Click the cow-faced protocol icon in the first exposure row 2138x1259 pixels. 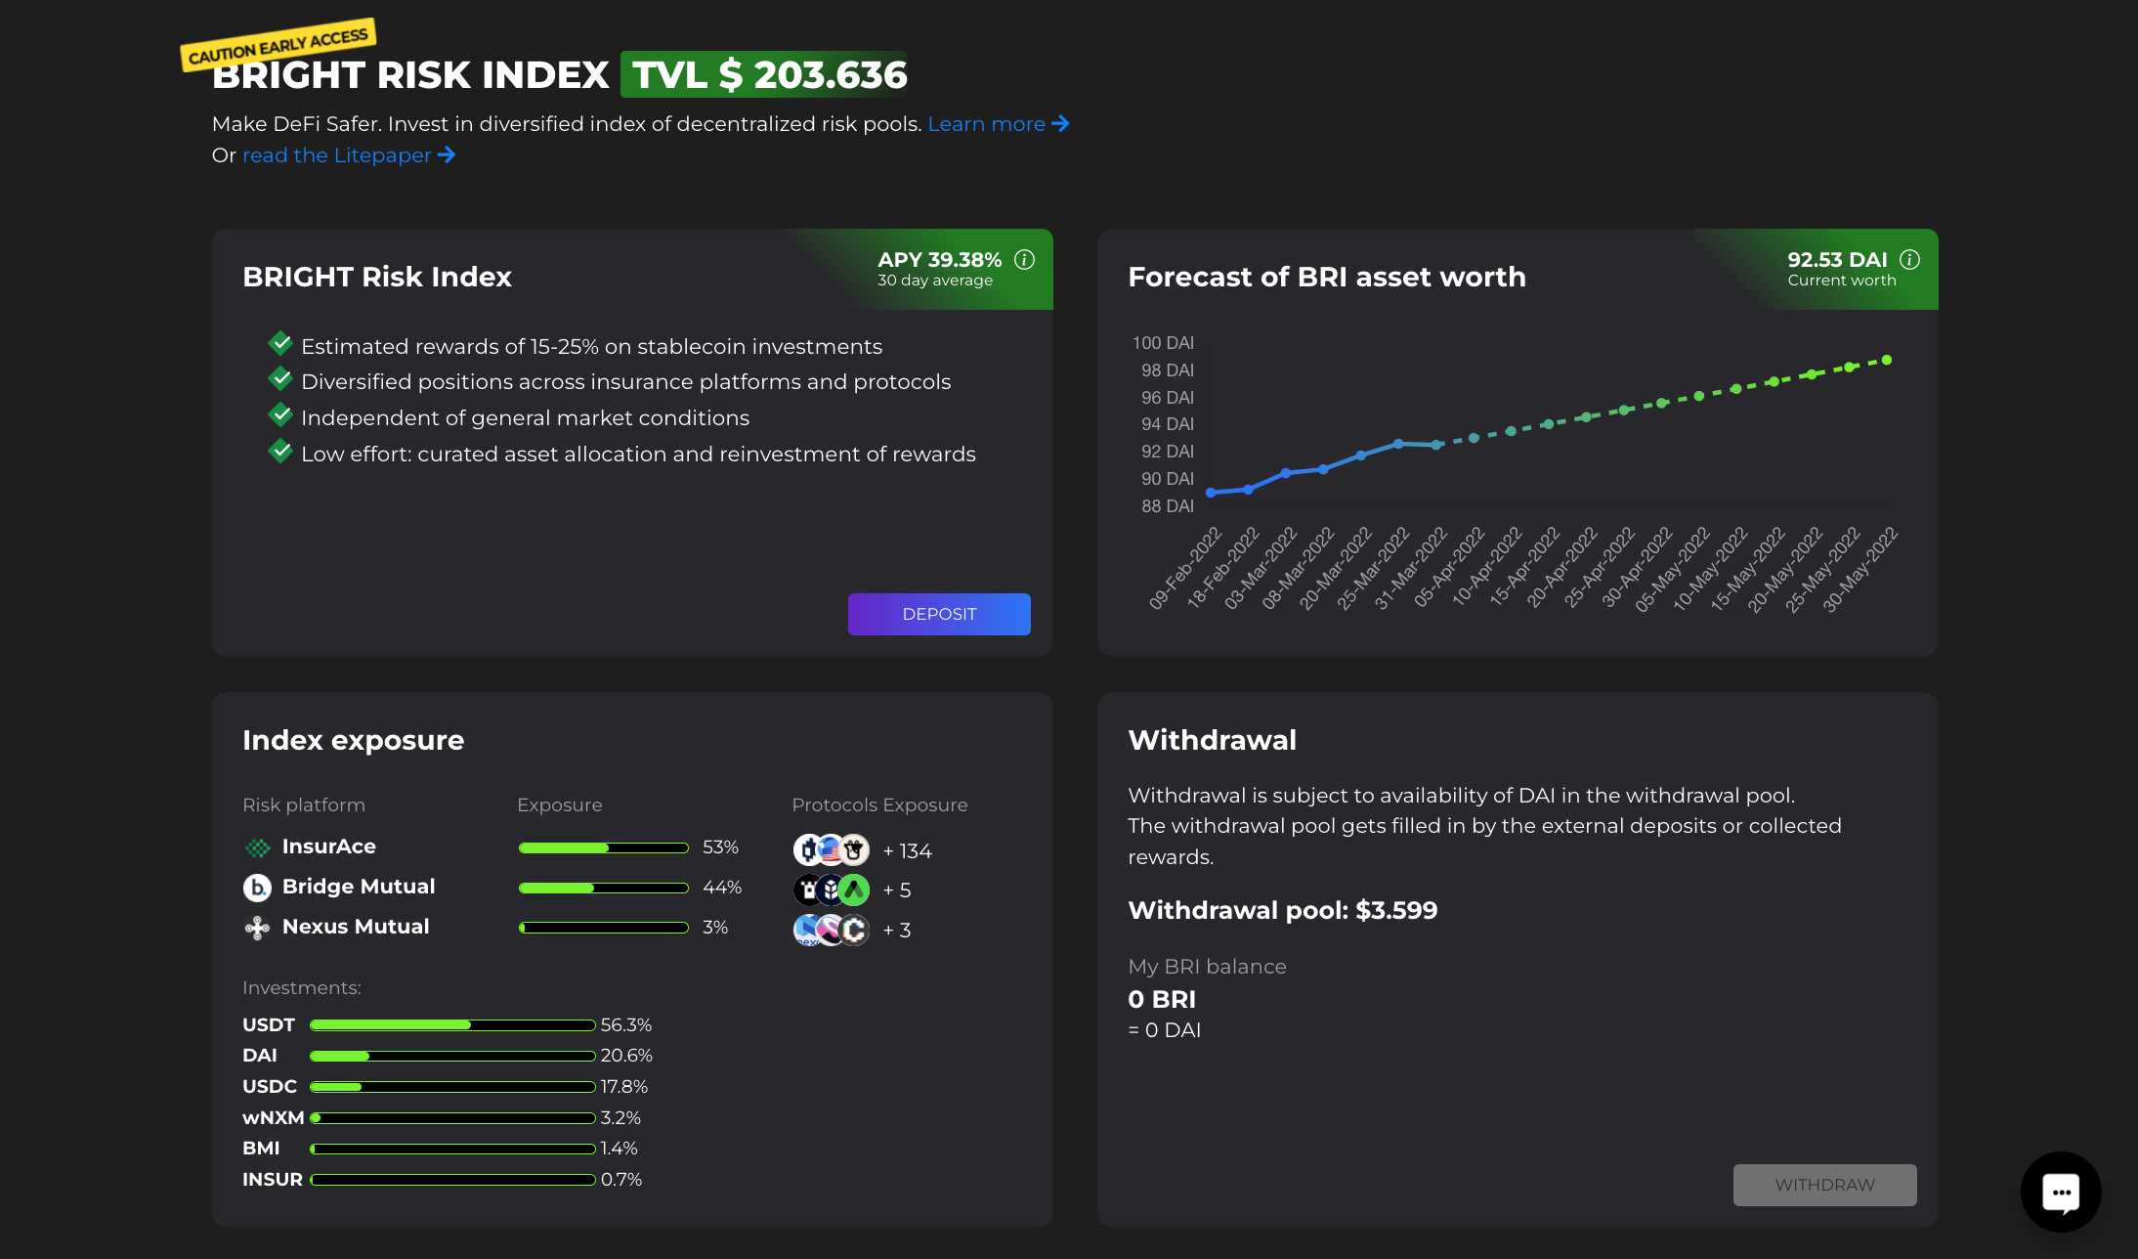tap(852, 849)
